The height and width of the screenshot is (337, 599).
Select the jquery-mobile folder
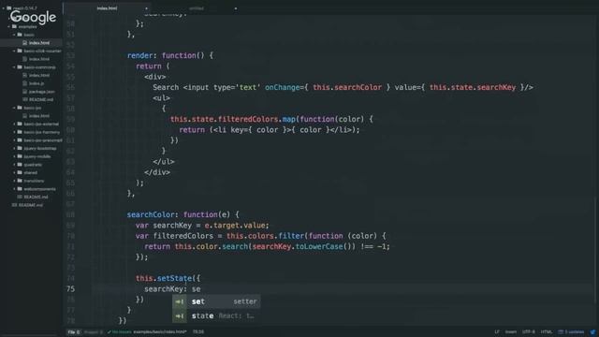(x=37, y=156)
